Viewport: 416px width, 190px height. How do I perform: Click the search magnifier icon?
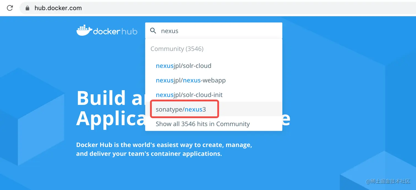[x=153, y=31]
